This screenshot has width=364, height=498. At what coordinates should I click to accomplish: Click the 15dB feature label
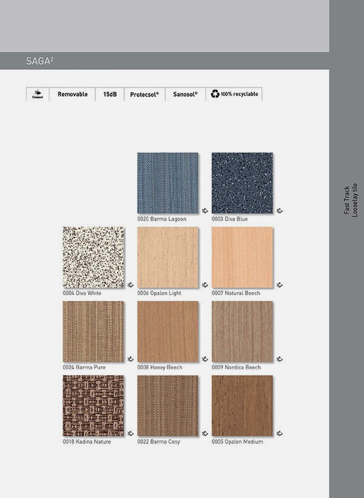tap(110, 94)
